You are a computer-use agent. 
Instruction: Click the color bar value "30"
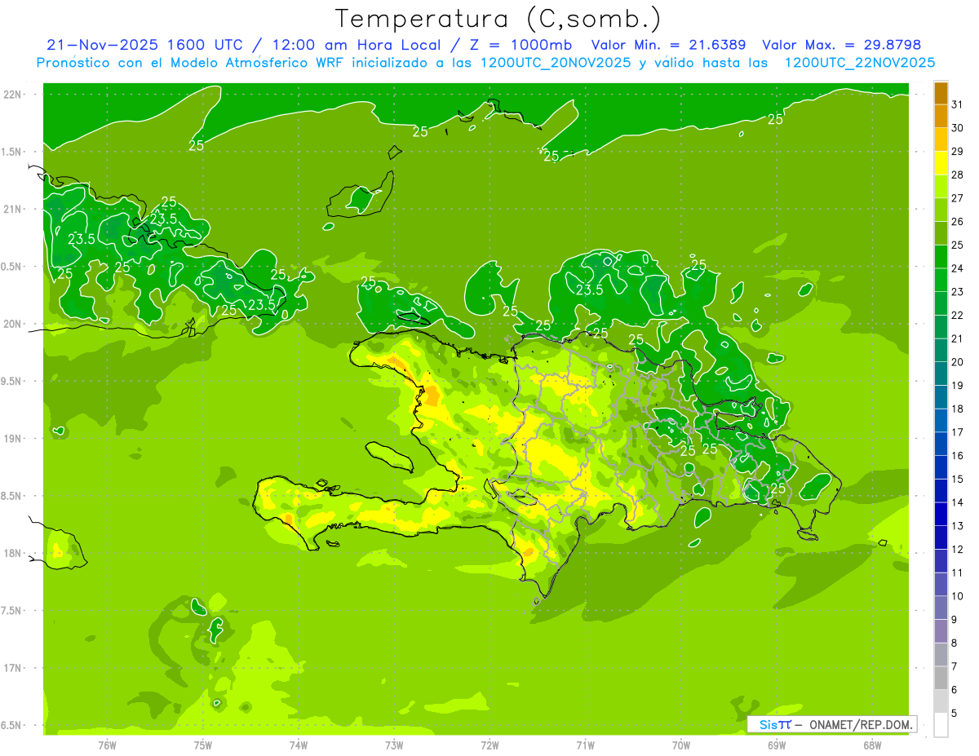click(958, 128)
